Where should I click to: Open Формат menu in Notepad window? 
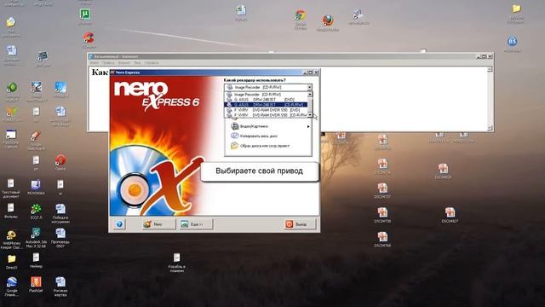[x=124, y=63]
